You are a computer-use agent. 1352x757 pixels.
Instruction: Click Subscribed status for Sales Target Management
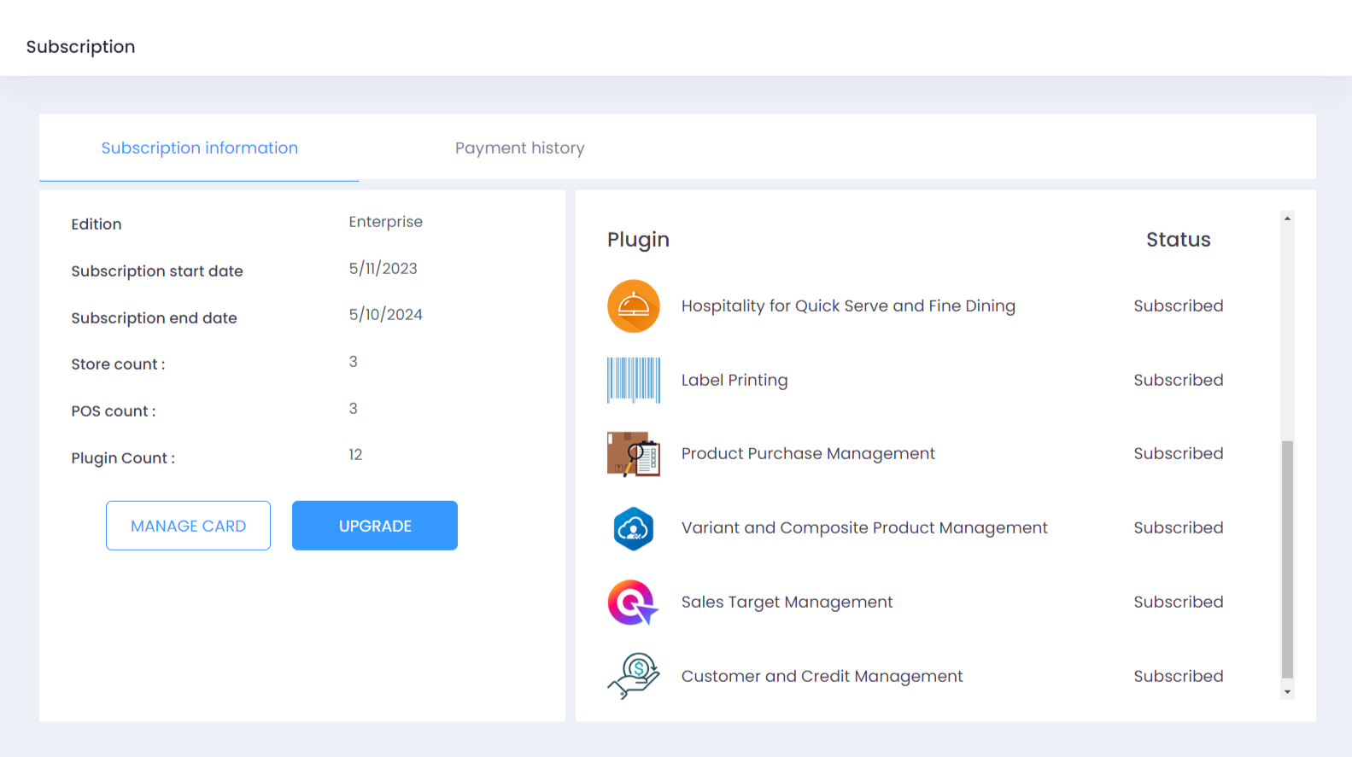coord(1178,602)
